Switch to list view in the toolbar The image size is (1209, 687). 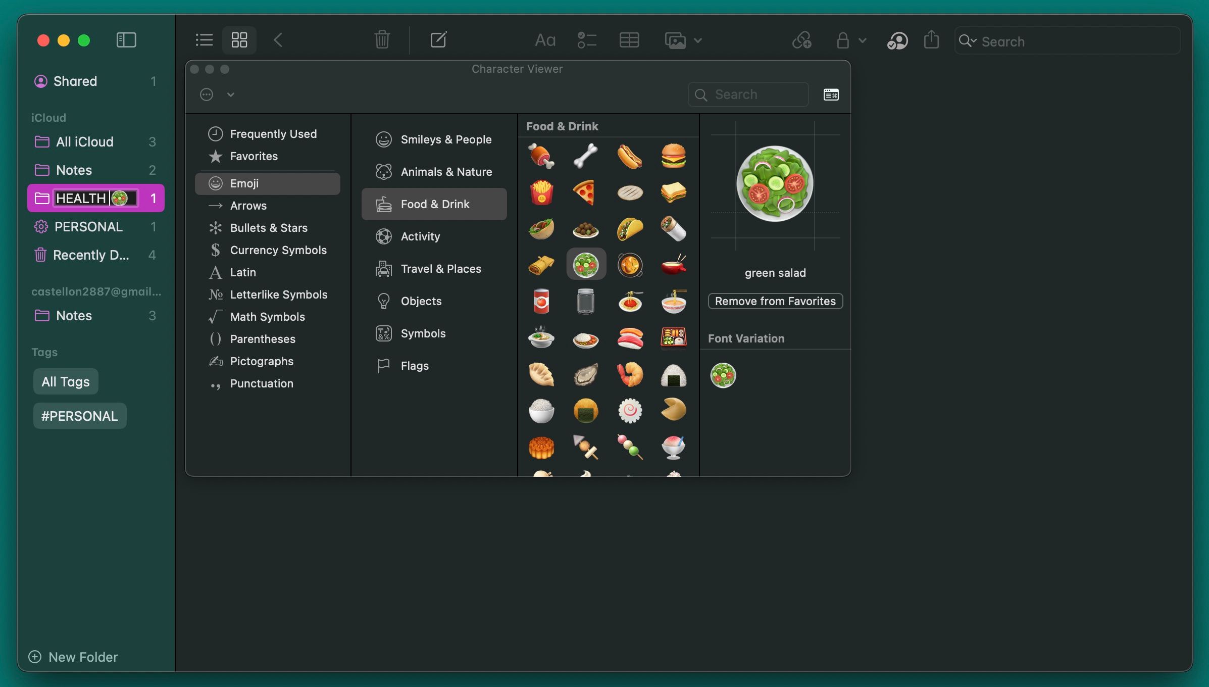pos(204,40)
